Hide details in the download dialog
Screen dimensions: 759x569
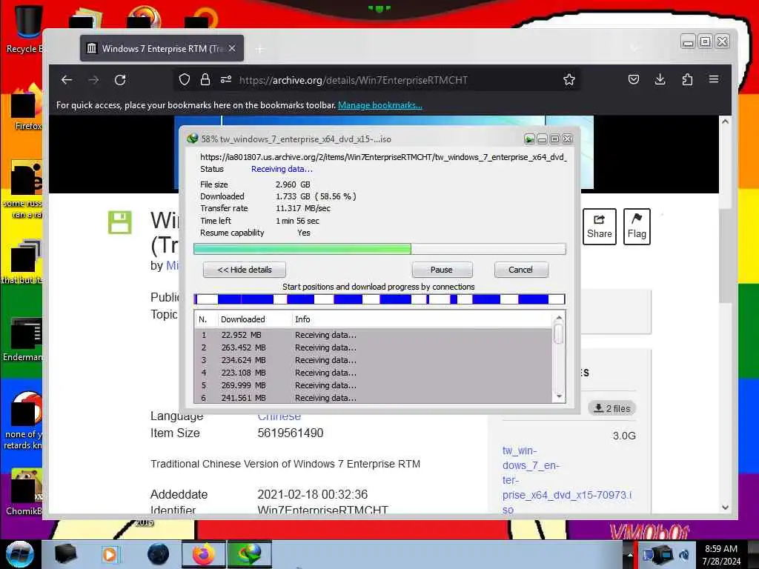click(x=245, y=270)
